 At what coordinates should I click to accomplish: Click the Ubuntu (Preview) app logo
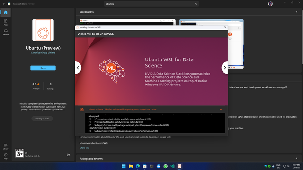(43, 30)
